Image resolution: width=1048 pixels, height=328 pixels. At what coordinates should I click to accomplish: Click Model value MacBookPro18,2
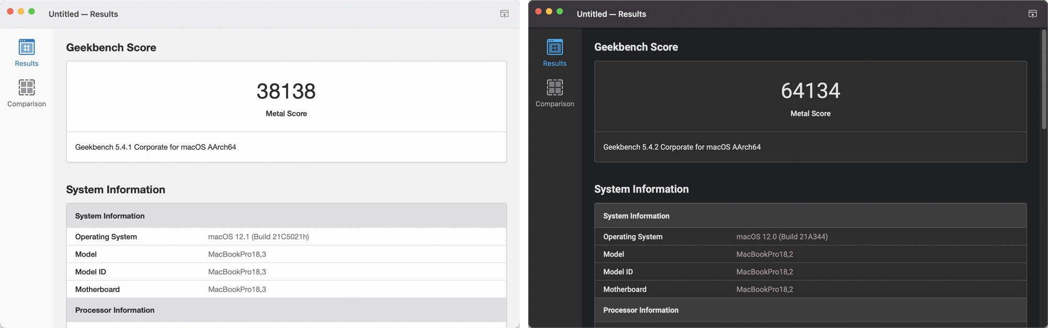[x=765, y=254]
